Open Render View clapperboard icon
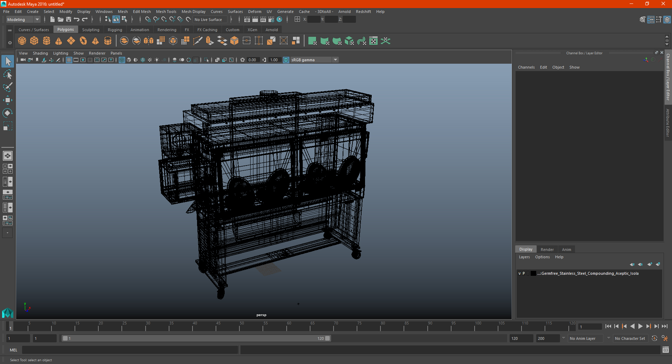Image resolution: width=672 pixels, height=364 pixels. pos(247,20)
